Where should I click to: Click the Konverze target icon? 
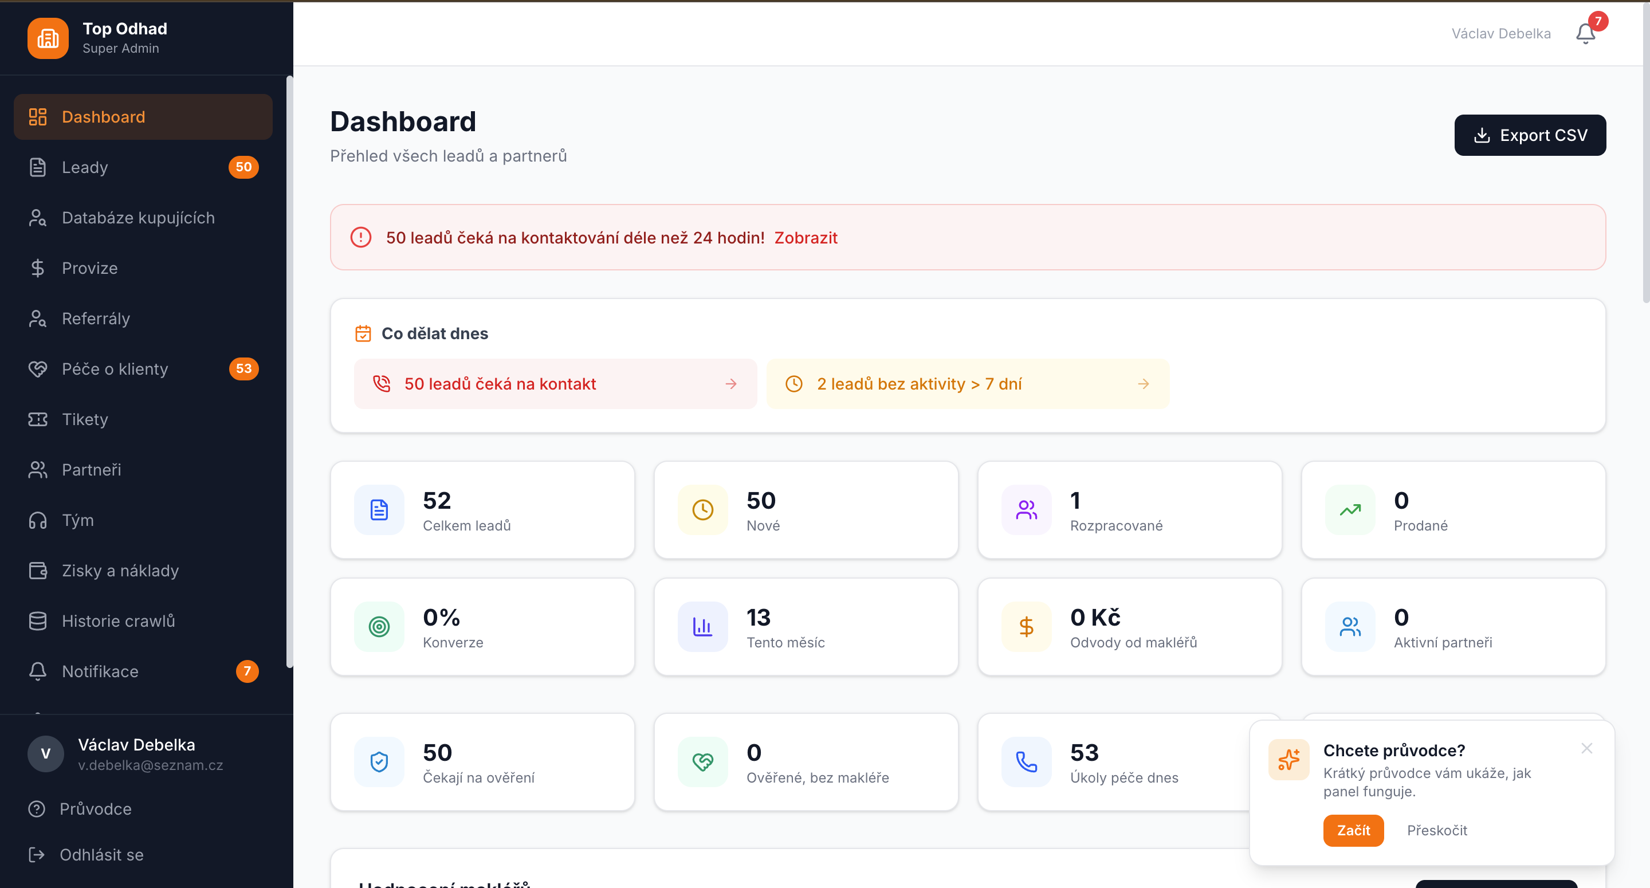pos(379,627)
